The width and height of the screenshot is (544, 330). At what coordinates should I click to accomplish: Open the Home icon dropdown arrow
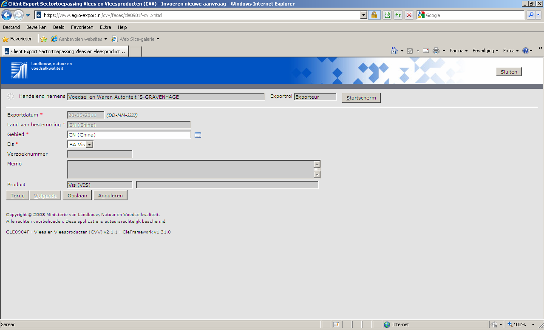click(402, 51)
